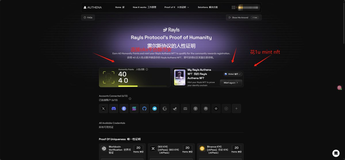
Task: Open the Discord account connection
Action: (x=114, y=108)
